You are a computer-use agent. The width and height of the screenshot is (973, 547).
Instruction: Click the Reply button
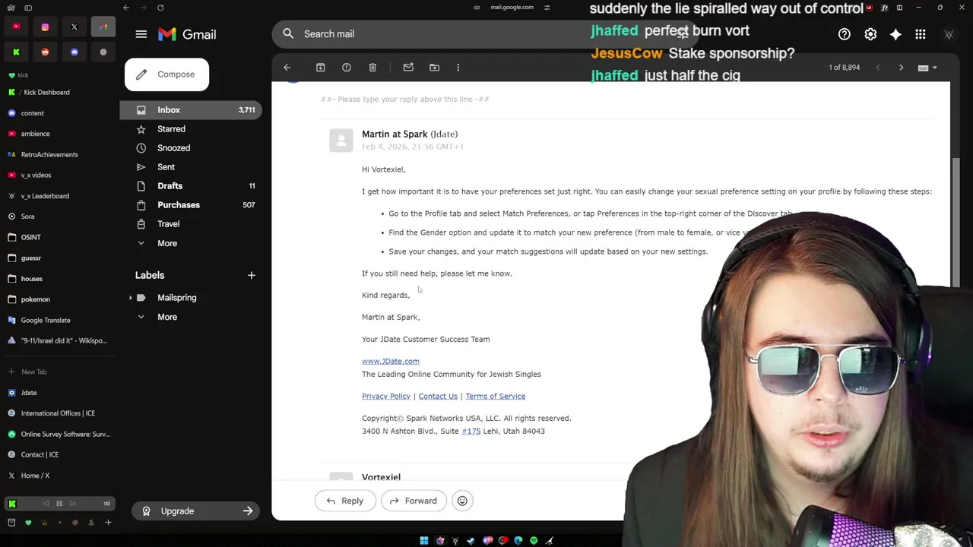pos(344,501)
